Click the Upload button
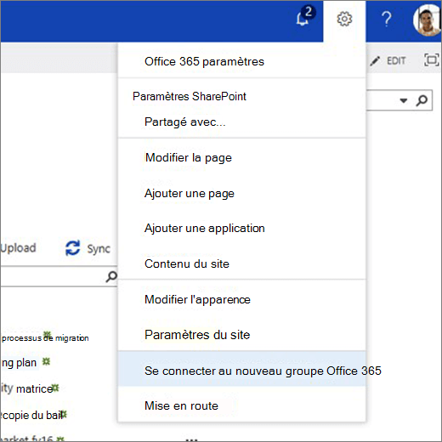The height and width of the screenshot is (442, 442). pos(18,248)
